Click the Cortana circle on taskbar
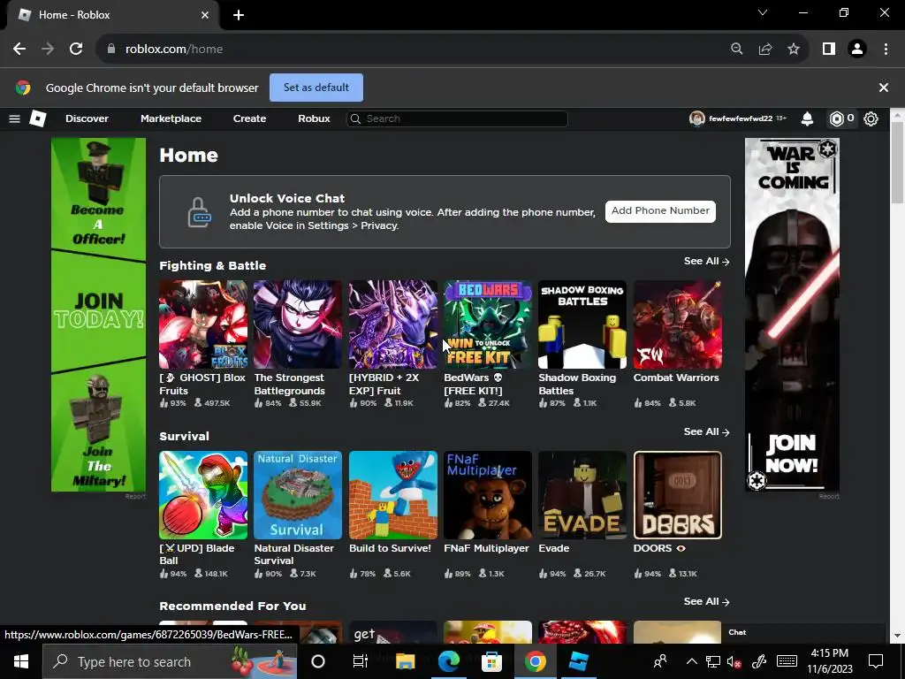Viewport: 905px width, 679px height. [318, 661]
